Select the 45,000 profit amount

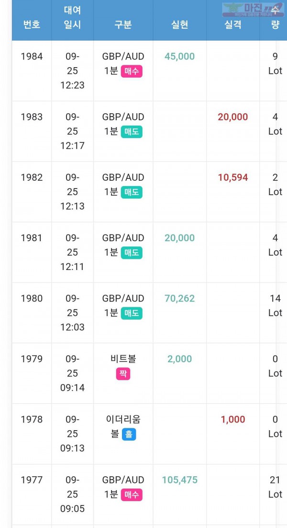click(x=179, y=57)
